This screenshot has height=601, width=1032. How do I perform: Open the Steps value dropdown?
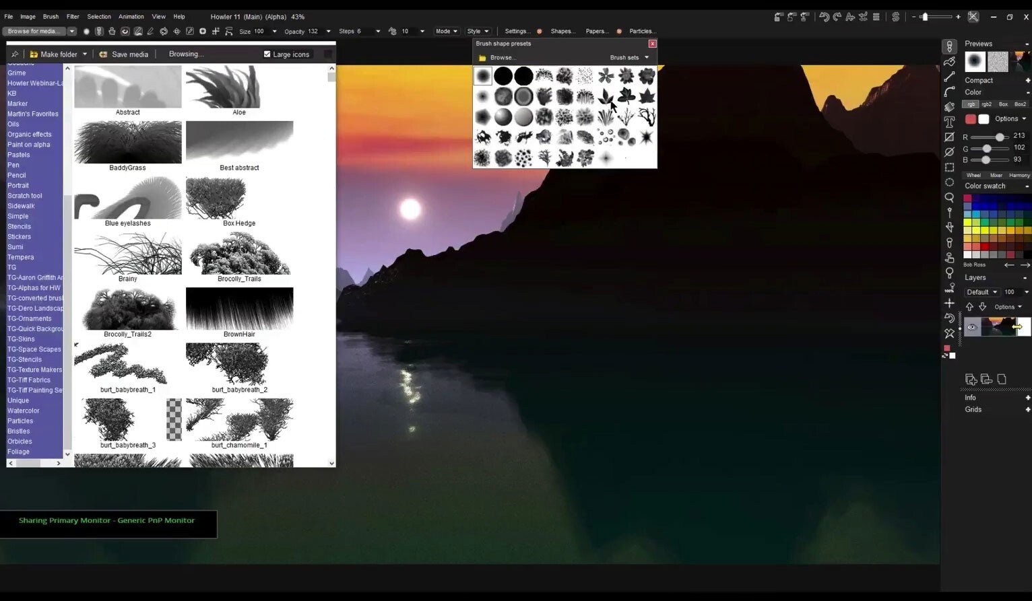[x=377, y=31]
